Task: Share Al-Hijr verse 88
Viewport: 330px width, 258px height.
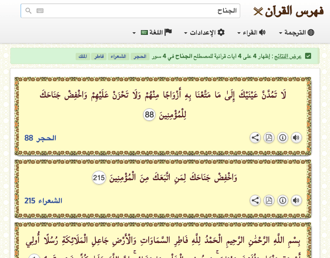Action: coord(255,138)
